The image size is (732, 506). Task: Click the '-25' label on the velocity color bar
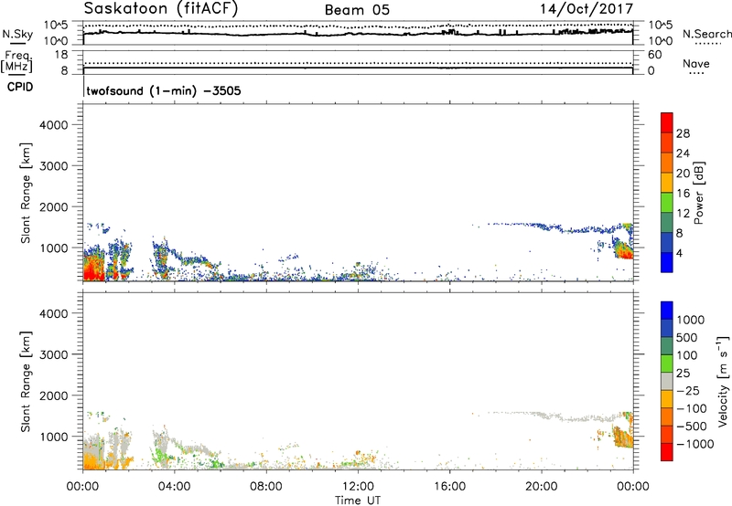point(686,391)
